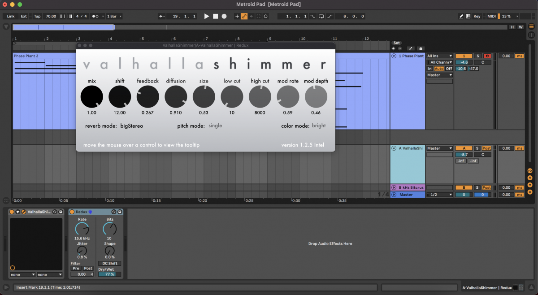Show the In/Out section (IO button)
The width and height of the screenshot is (538, 295).
(x=530, y=170)
